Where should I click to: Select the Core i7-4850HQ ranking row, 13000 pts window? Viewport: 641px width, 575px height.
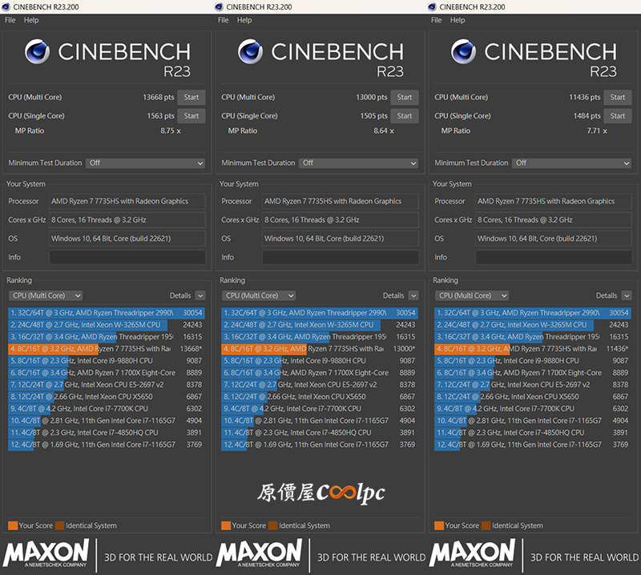pos(320,432)
